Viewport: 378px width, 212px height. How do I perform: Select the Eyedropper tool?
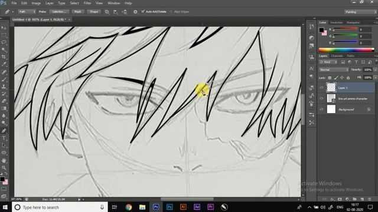point(4,64)
